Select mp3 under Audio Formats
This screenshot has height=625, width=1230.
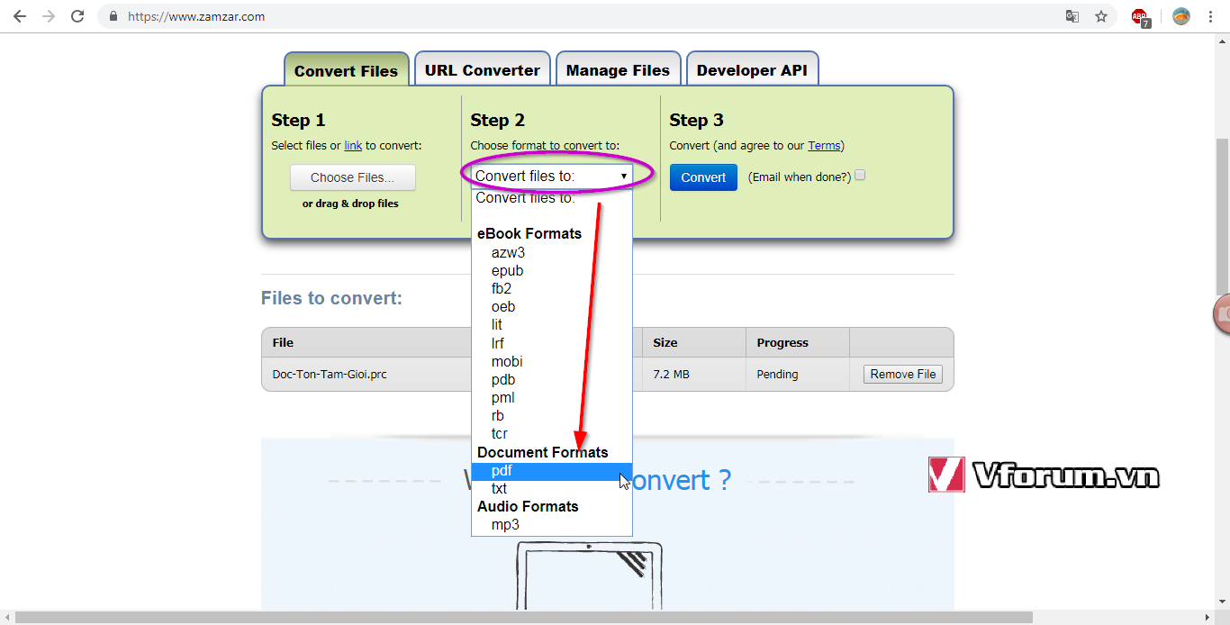point(552,525)
